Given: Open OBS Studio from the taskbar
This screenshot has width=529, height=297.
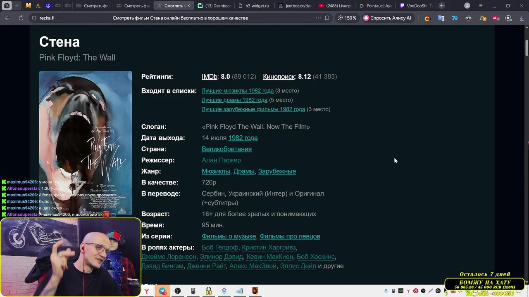Looking at the screenshot, I should 178,291.
